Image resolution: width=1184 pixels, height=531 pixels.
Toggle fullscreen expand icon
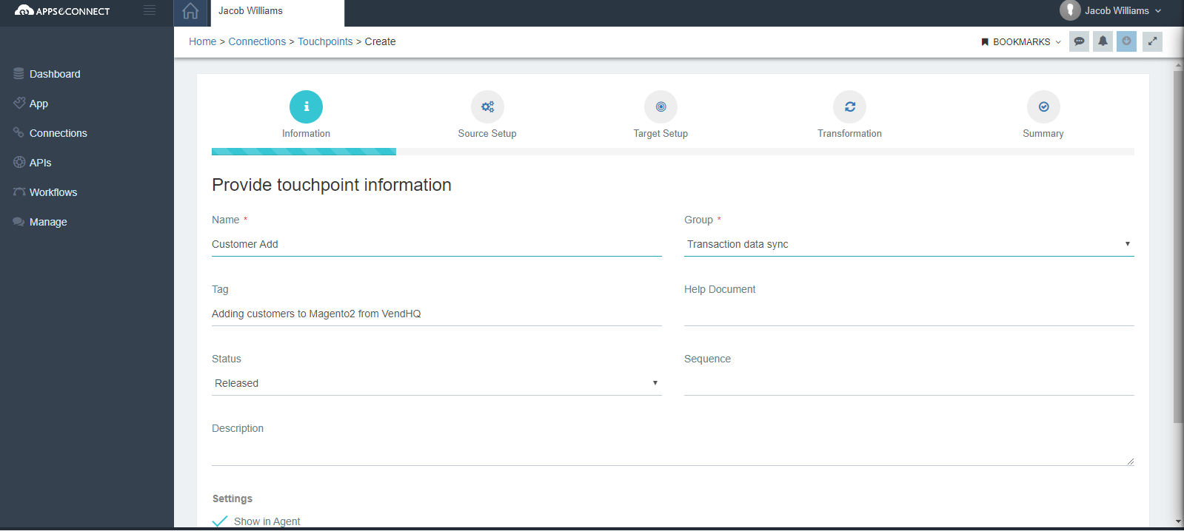point(1152,41)
